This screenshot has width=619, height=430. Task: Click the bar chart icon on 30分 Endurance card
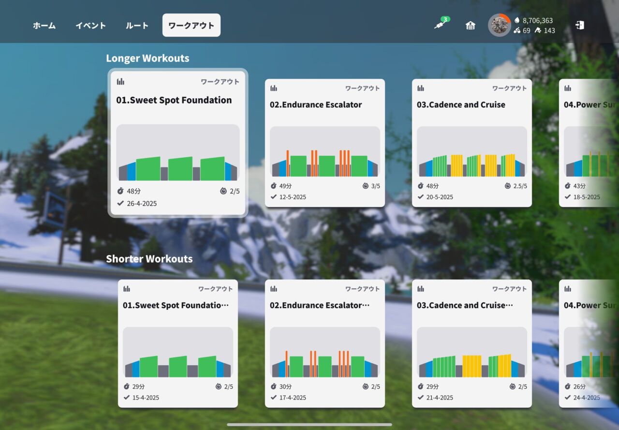[274, 289]
